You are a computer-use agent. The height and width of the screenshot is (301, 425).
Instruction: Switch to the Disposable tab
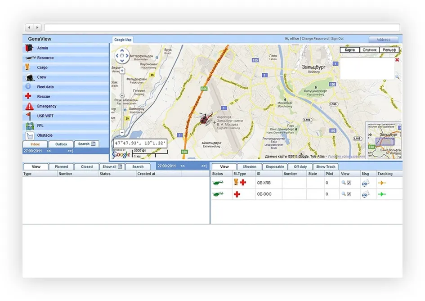pos(275,166)
